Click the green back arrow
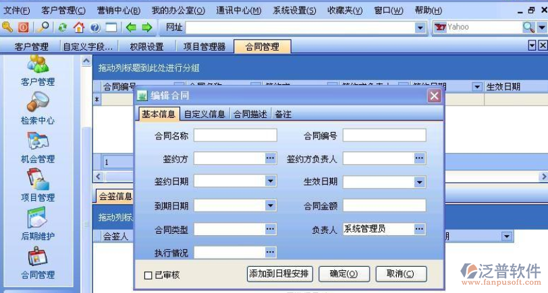Viewport: 548px width, 293px height. pos(132,28)
